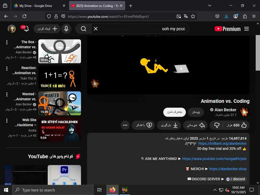Screen dimensions: 260x195
Task: Open The Box - Animator vs. video thumbnail
Action: coord(60,51)
